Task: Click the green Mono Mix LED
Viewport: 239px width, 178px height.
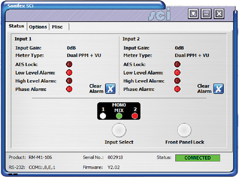Action: point(119,116)
